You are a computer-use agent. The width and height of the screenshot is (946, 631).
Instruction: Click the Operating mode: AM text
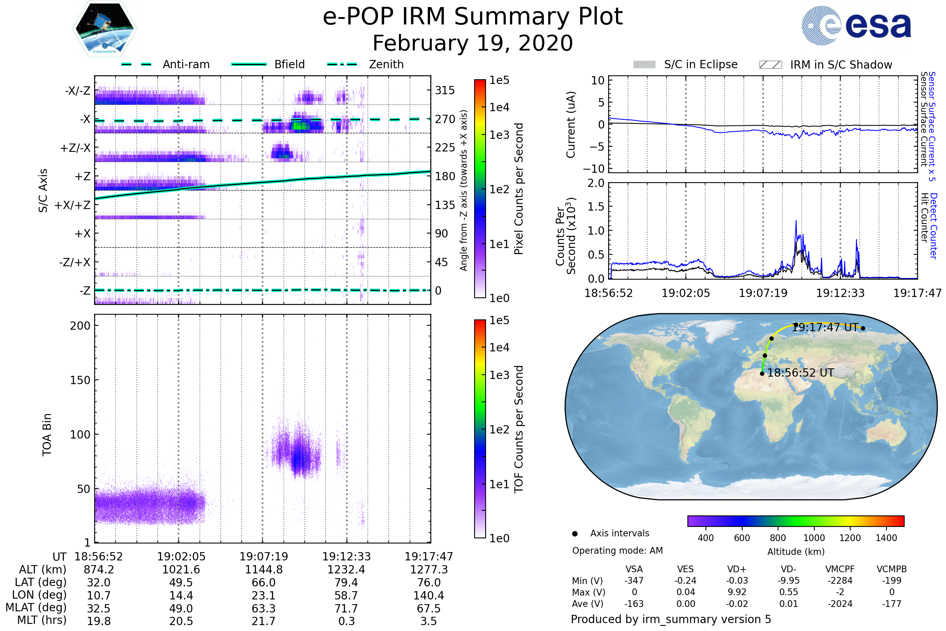(617, 551)
